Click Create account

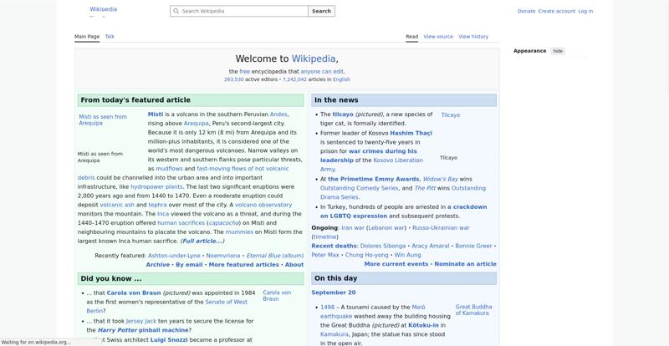556,11
